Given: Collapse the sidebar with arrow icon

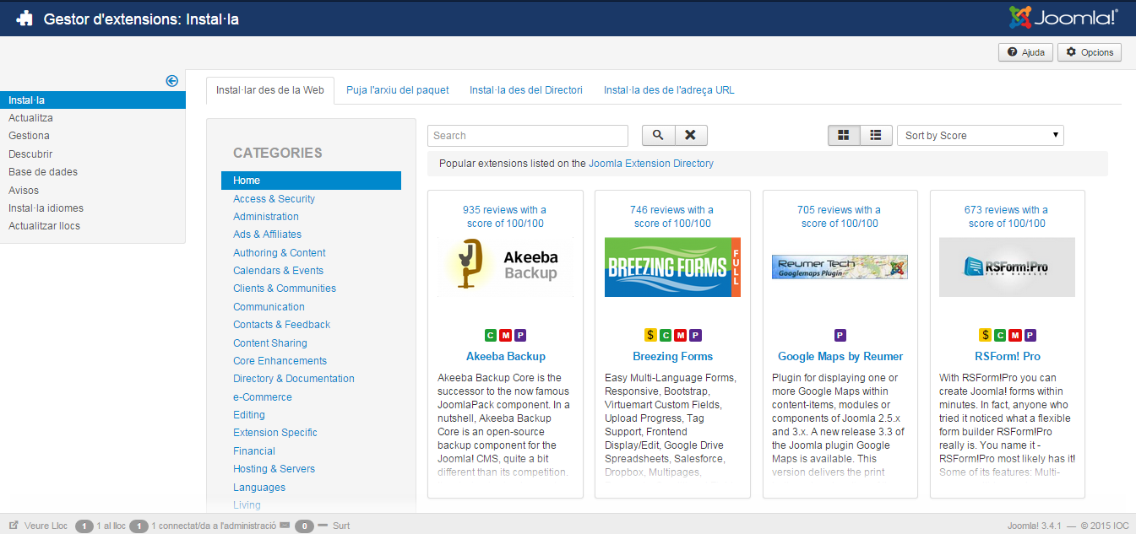Looking at the screenshot, I should 172,81.
